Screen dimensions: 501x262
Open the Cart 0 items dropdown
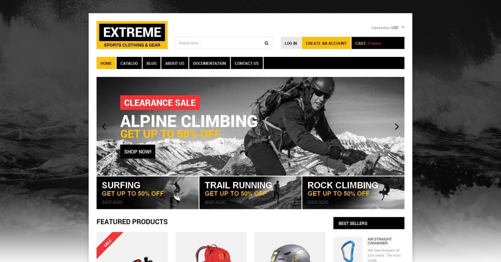[x=378, y=43]
